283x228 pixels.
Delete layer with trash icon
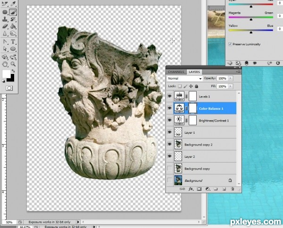pos(233,189)
